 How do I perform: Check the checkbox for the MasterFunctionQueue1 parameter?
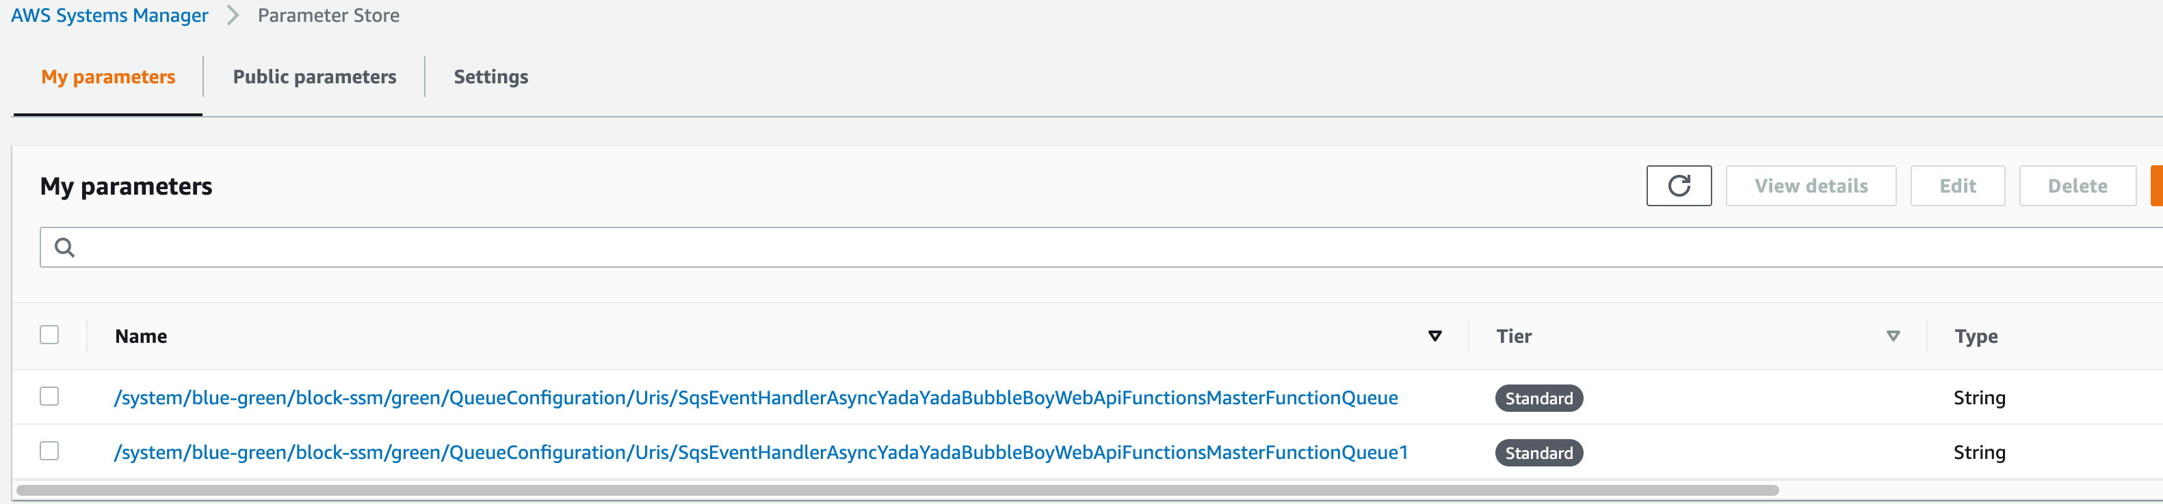pos(49,451)
